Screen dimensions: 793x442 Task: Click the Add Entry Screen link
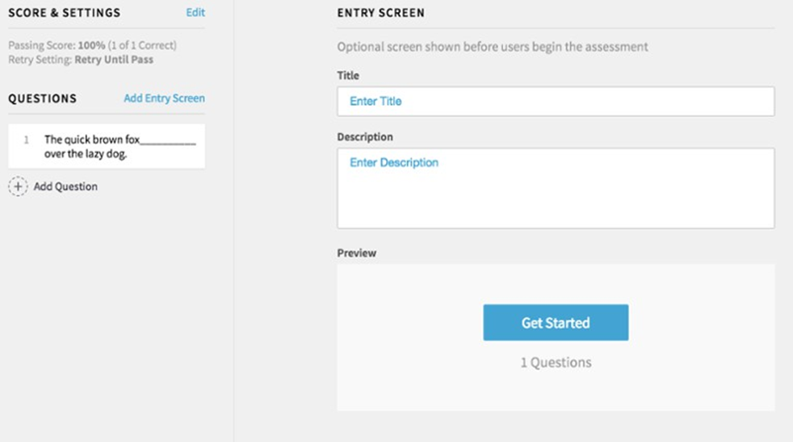164,98
